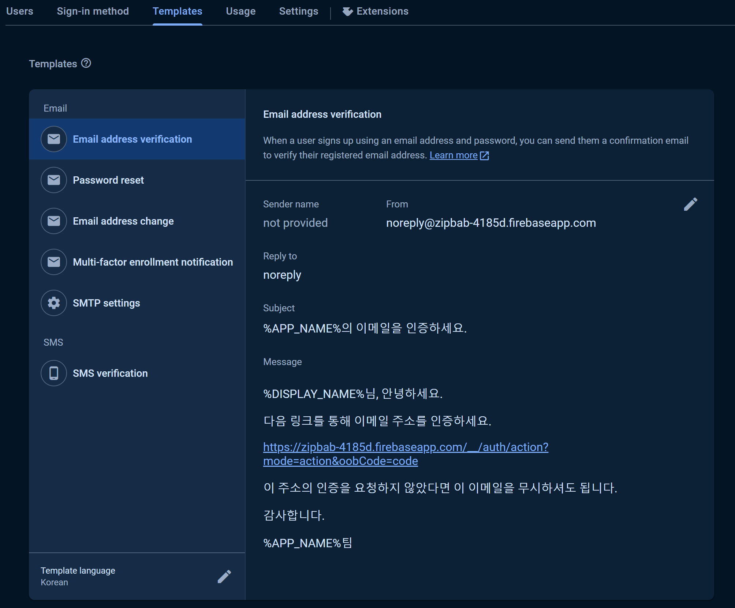The image size is (735, 608).
Task: Click the phone icon for SMS verification
Action: [x=54, y=373]
